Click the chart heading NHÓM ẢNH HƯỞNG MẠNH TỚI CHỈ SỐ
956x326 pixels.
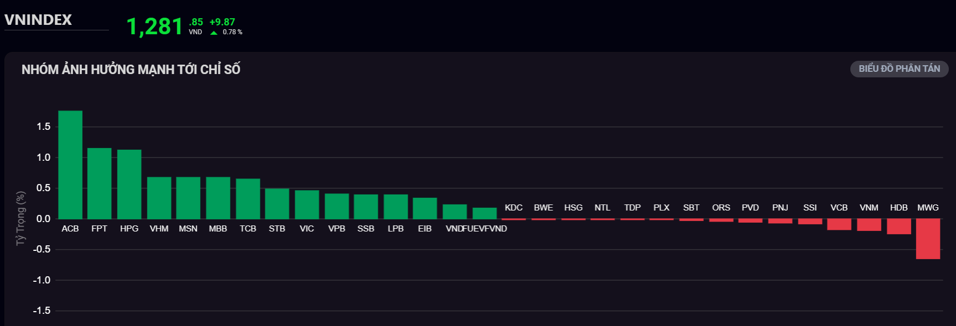pos(131,70)
